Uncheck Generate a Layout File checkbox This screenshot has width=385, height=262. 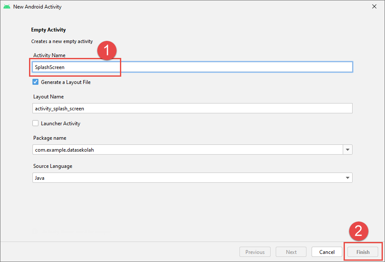pos(36,82)
